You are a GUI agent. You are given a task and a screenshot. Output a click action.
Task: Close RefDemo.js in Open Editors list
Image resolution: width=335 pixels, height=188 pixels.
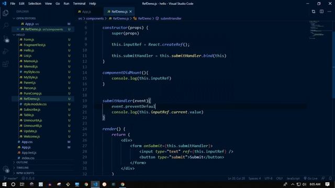pyautogui.click(x=18, y=29)
